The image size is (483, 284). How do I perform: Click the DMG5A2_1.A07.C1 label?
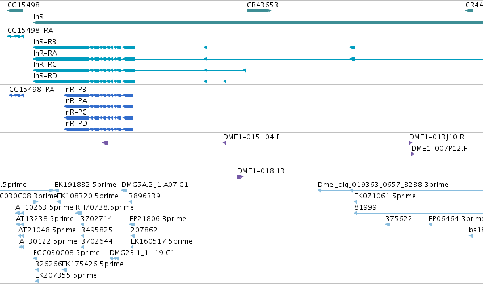(155, 185)
